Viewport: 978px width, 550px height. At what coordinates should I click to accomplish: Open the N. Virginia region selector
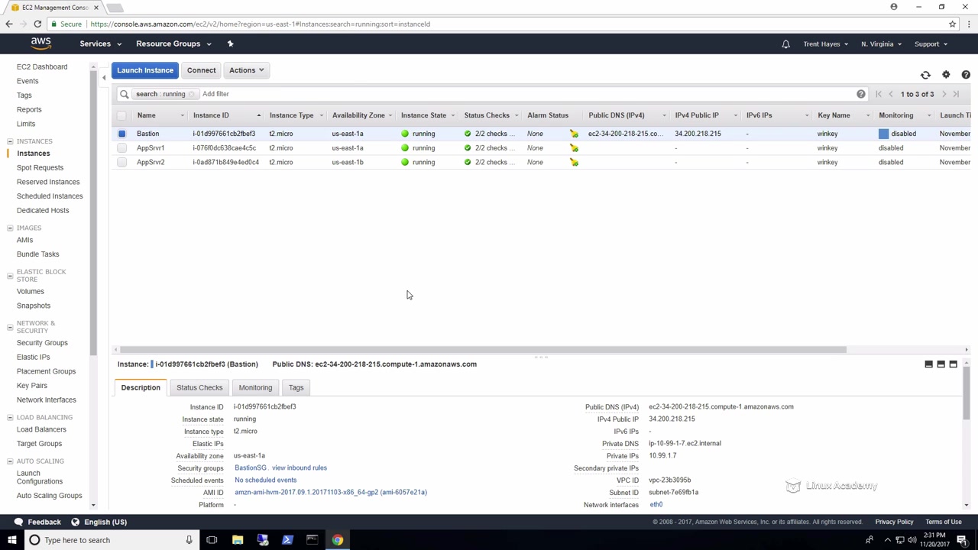point(880,44)
